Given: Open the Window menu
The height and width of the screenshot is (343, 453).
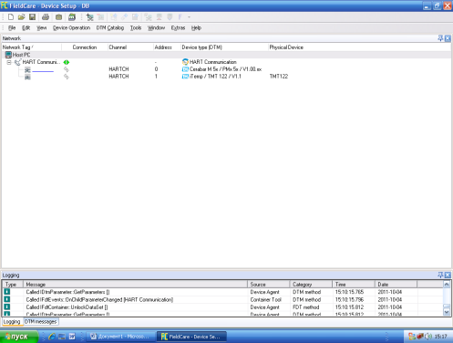Looking at the screenshot, I should pyautogui.click(x=156, y=28).
